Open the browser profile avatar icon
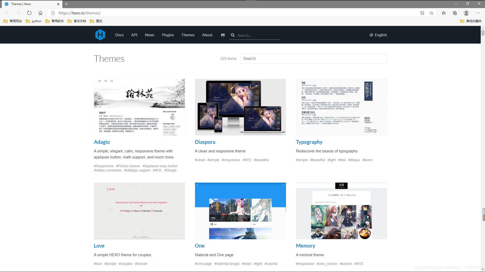The height and width of the screenshot is (272, 485). click(466, 13)
